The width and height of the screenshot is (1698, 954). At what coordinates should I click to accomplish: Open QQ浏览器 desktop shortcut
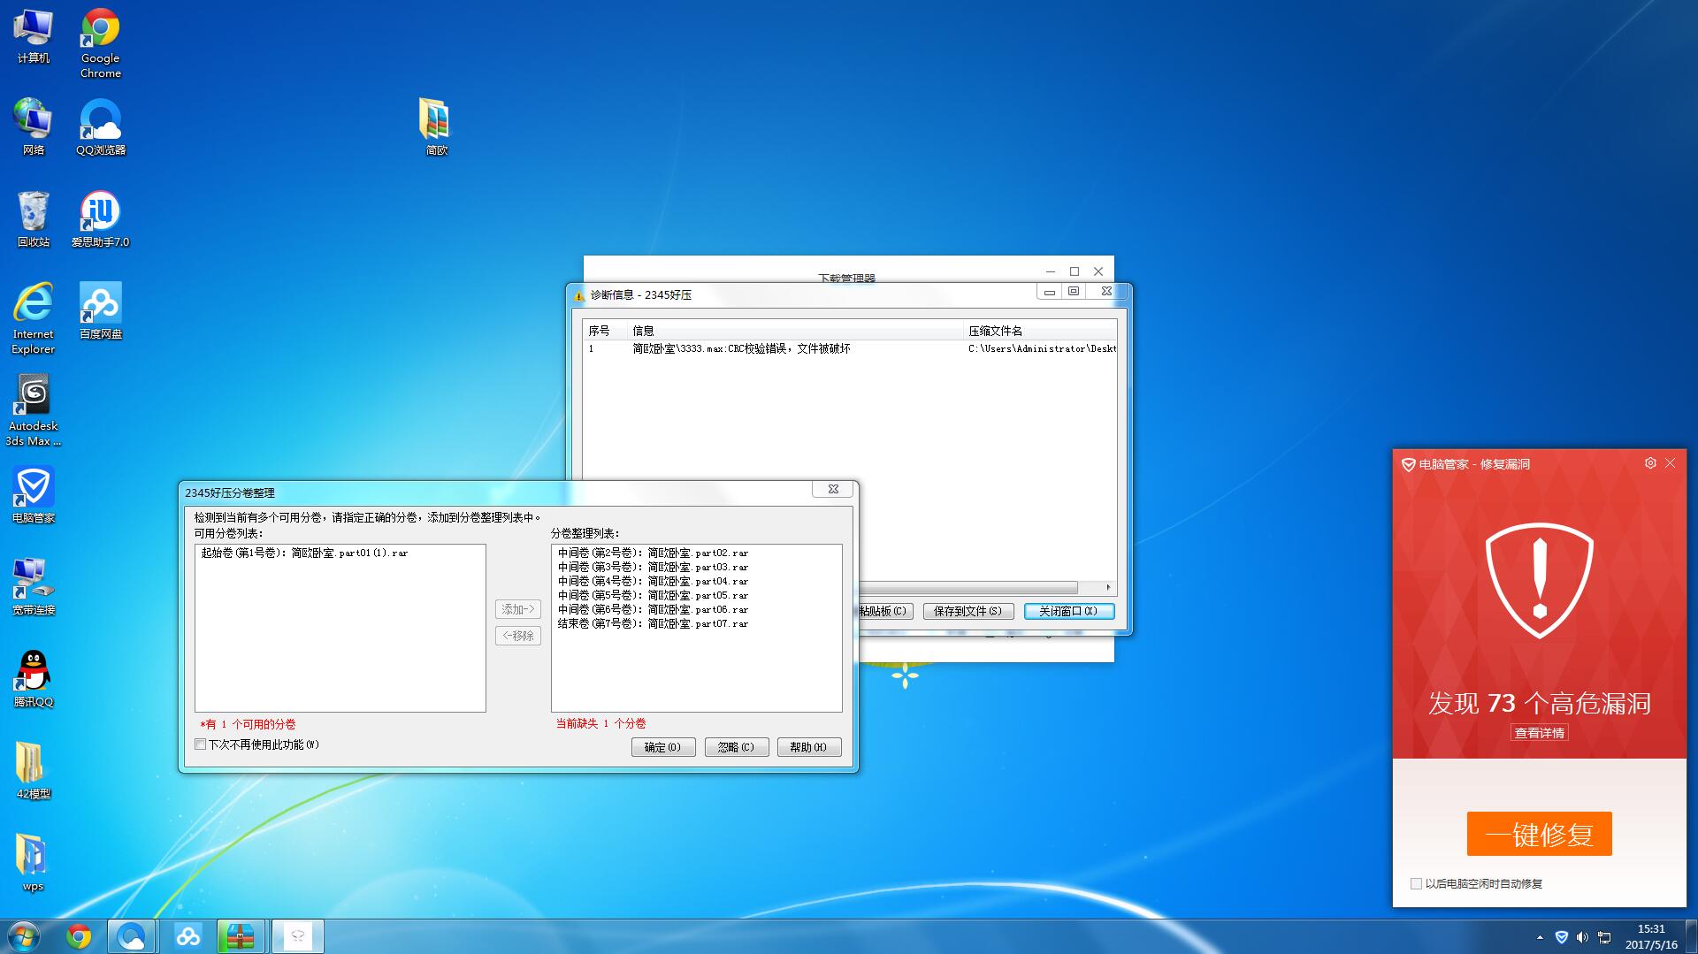click(x=100, y=128)
